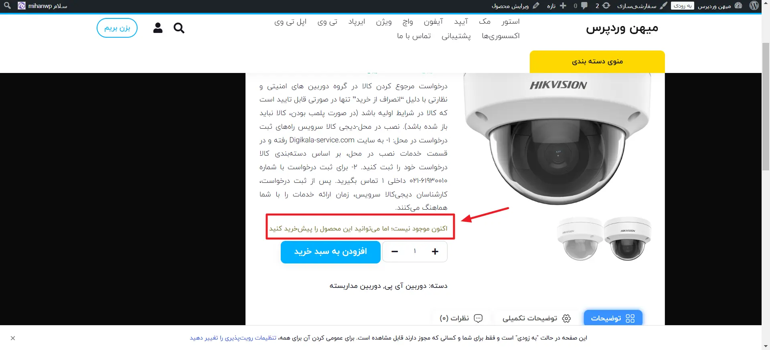Decrease quantity with the minus button
This screenshot has width=770, height=350.
395,251
